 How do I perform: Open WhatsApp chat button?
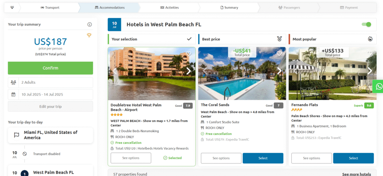pyautogui.click(x=379, y=86)
